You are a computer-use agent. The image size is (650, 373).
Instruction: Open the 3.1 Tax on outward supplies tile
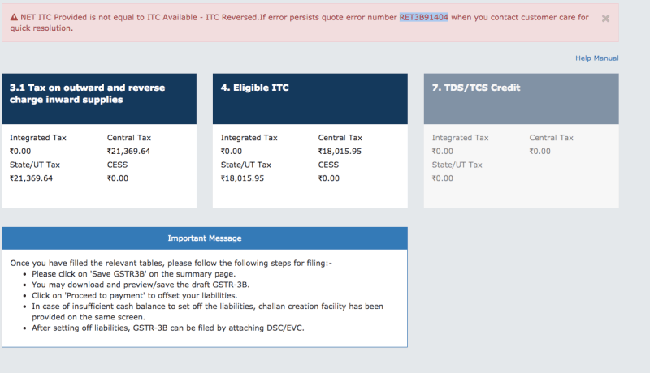pos(99,99)
